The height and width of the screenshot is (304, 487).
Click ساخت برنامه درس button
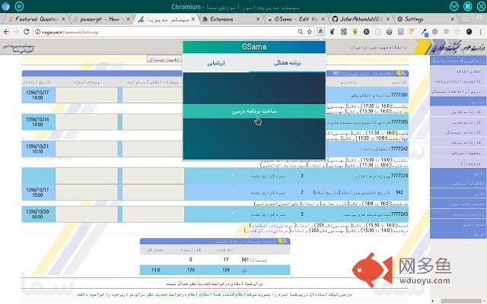[254, 111]
